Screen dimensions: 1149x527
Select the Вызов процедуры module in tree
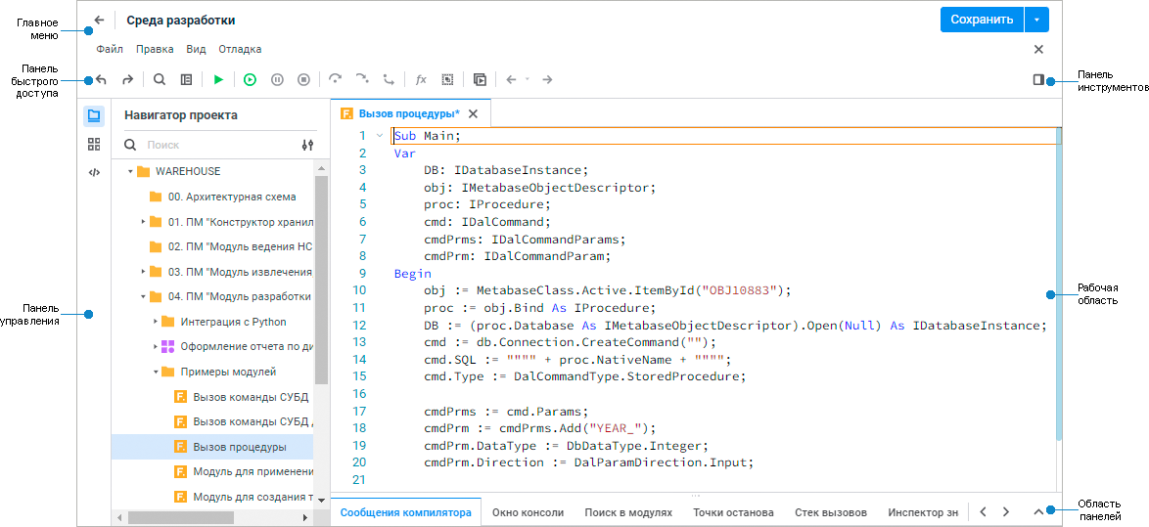point(239,447)
